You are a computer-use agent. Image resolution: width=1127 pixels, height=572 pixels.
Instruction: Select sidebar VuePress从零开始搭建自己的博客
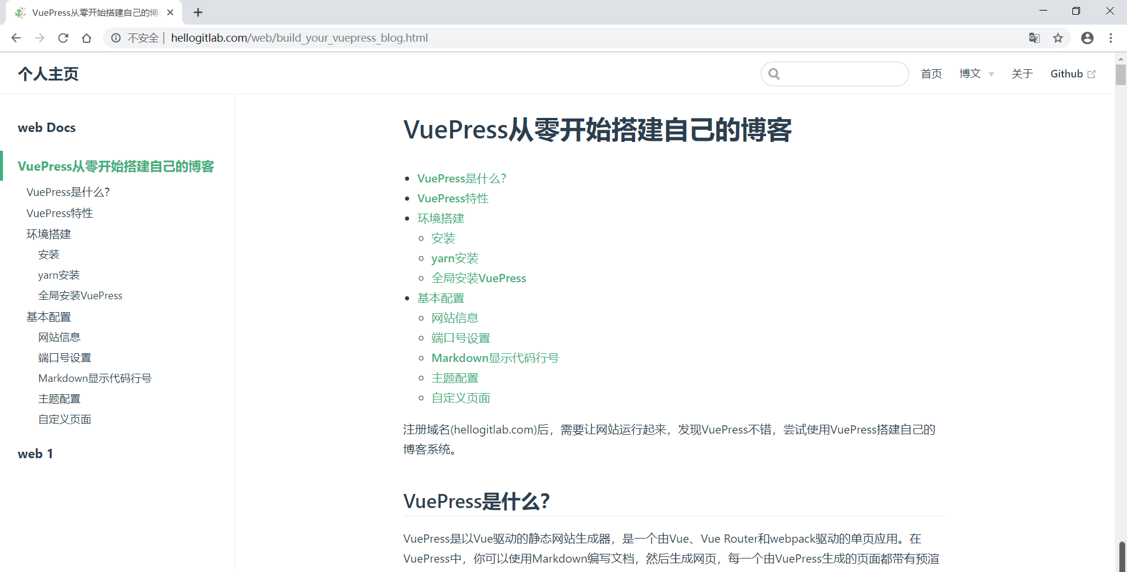tap(116, 167)
